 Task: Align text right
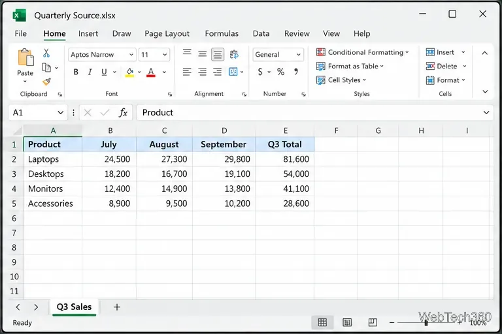click(x=218, y=72)
